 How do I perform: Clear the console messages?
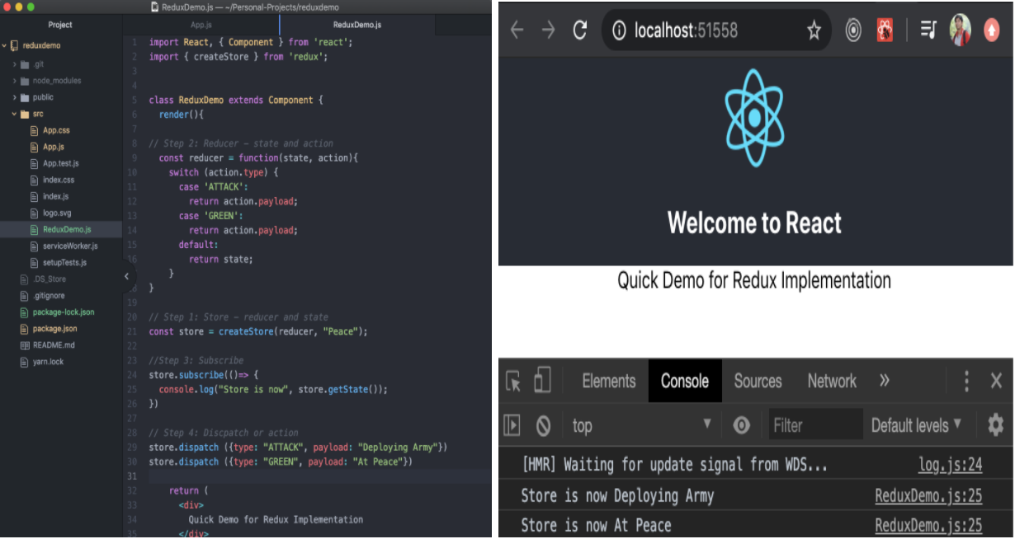[x=543, y=424]
